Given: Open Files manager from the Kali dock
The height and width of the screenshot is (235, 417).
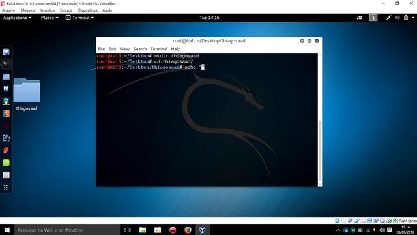Looking at the screenshot, I should coord(6,77).
